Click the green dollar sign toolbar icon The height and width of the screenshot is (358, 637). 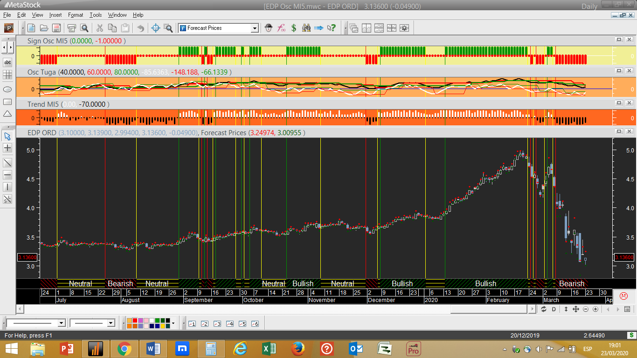click(x=294, y=28)
